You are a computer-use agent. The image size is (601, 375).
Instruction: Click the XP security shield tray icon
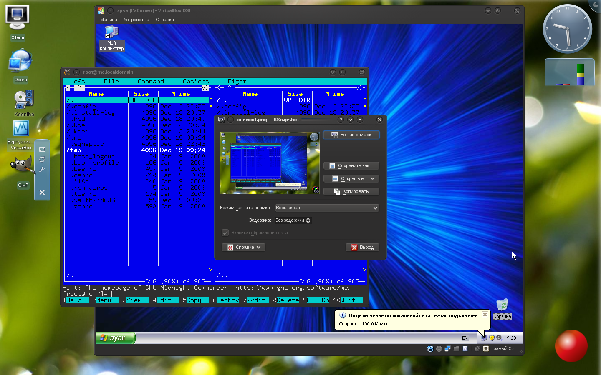(492, 338)
